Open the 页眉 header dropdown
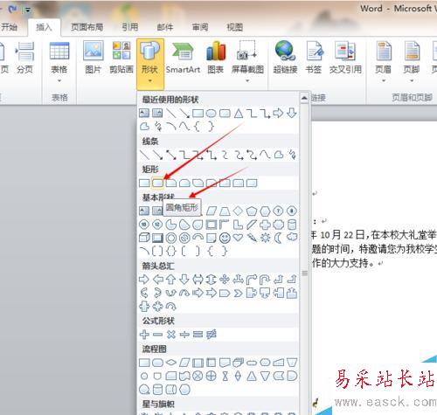The height and width of the screenshot is (415, 437). point(383,61)
